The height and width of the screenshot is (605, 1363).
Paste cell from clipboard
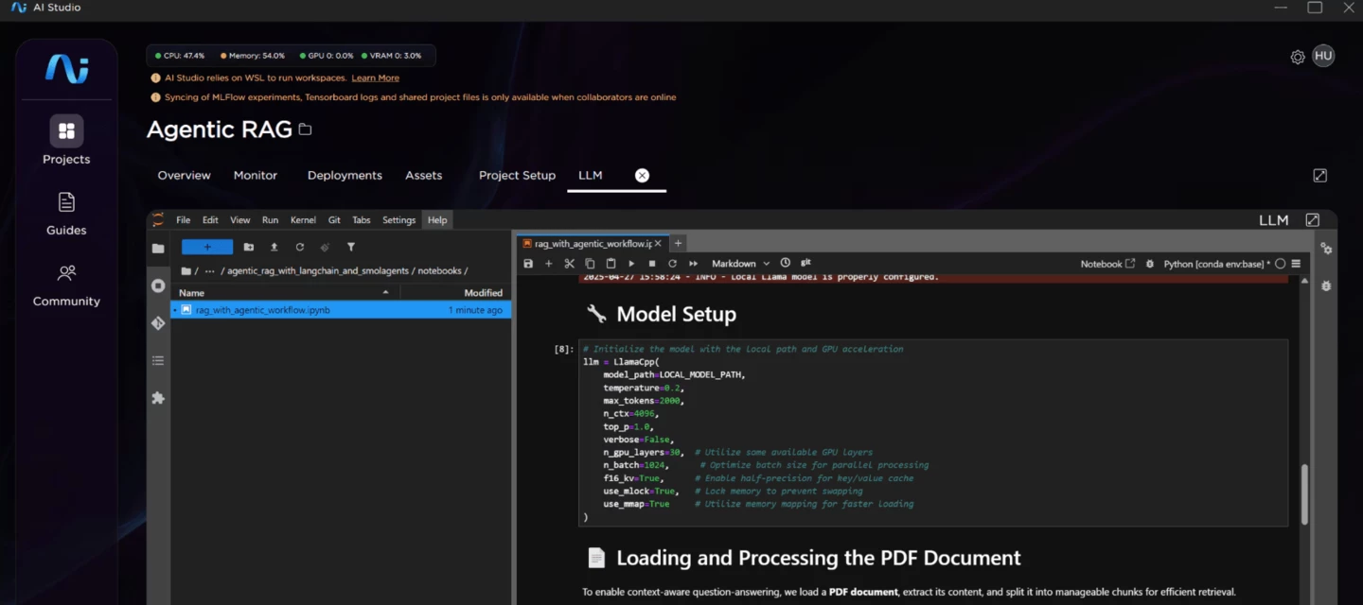(x=611, y=264)
